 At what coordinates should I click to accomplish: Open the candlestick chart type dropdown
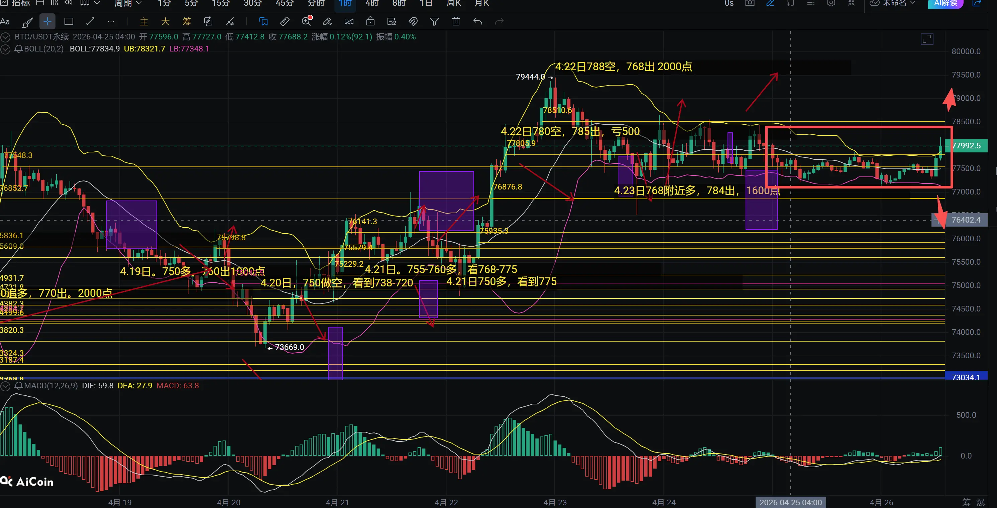point(90,3)
